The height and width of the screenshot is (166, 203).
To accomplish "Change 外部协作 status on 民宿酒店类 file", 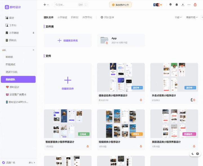I will point(189,134).
